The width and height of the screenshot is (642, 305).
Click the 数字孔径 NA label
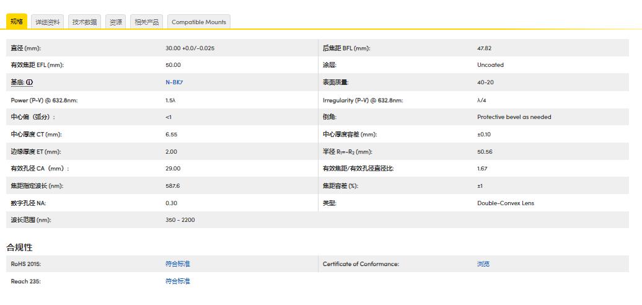[29, 203]
